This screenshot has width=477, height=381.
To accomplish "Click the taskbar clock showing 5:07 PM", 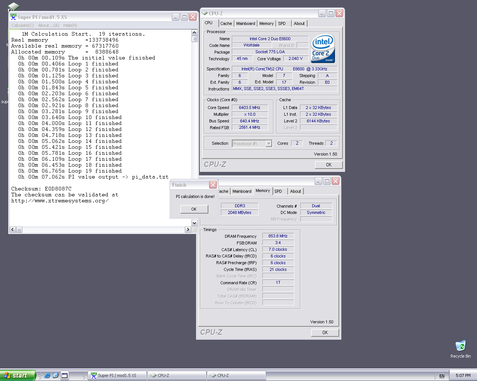I will [463, 375].
